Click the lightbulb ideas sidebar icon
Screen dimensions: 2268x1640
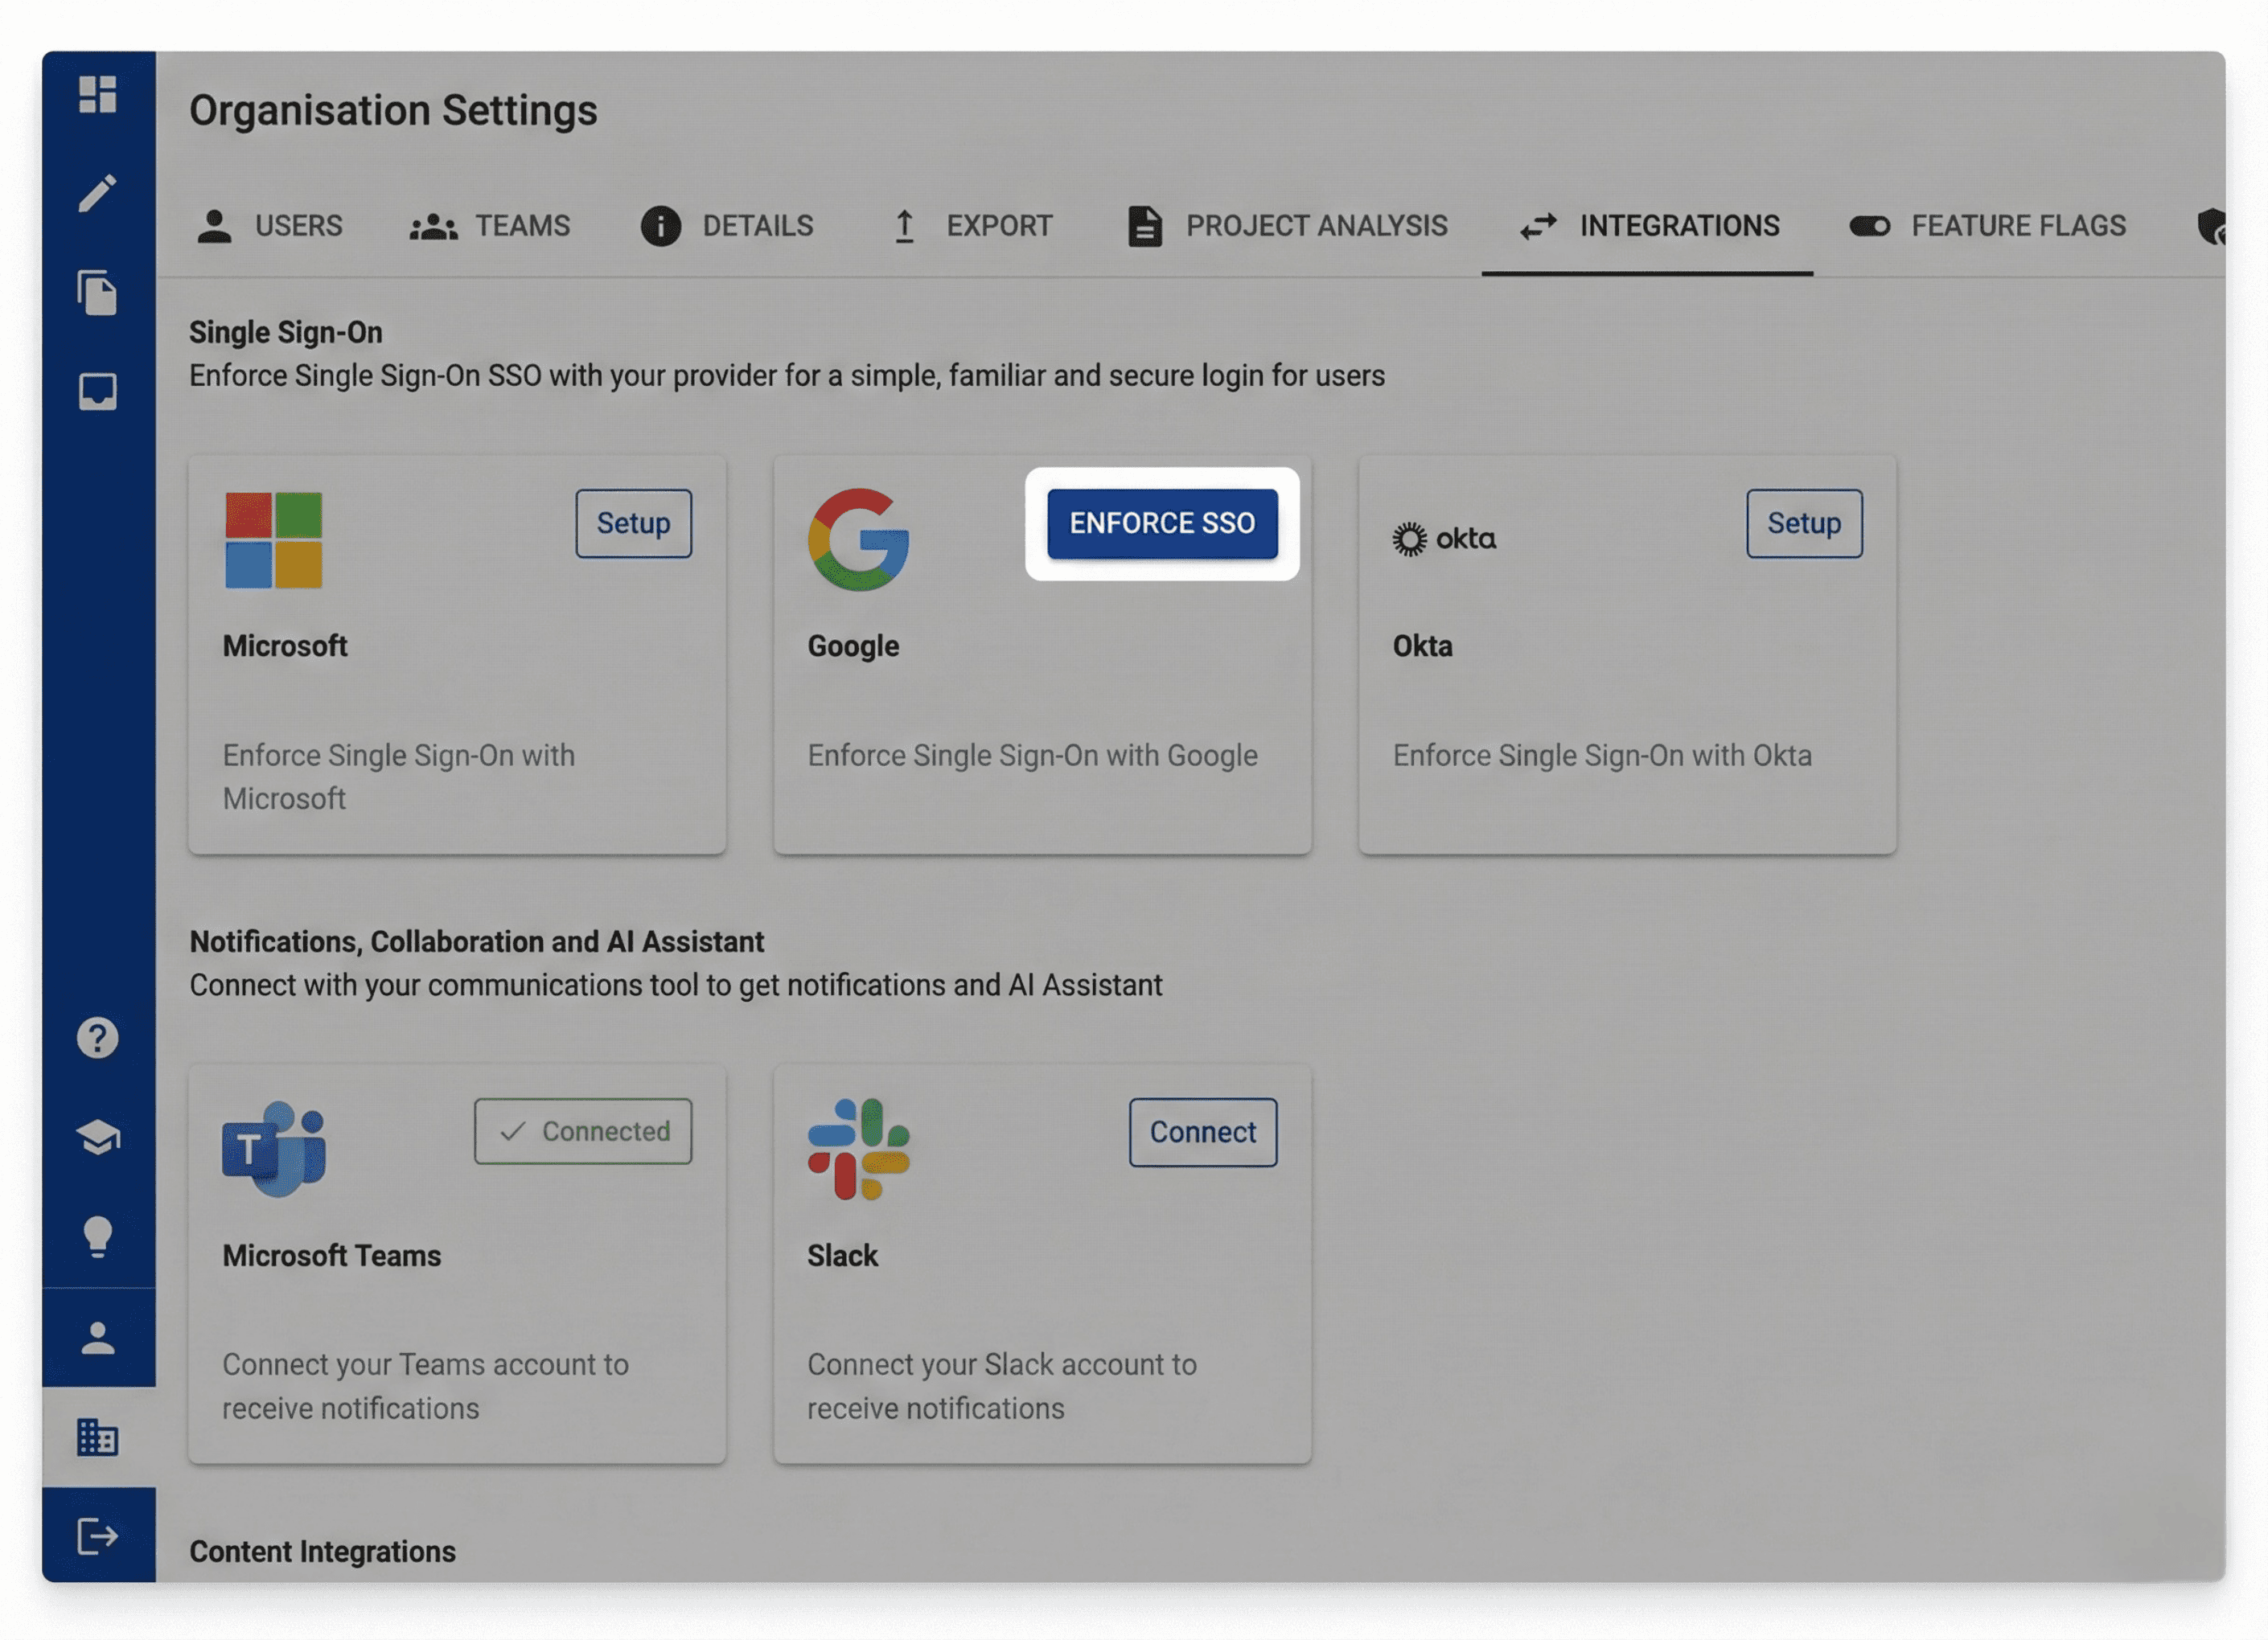coord(97,1237)
